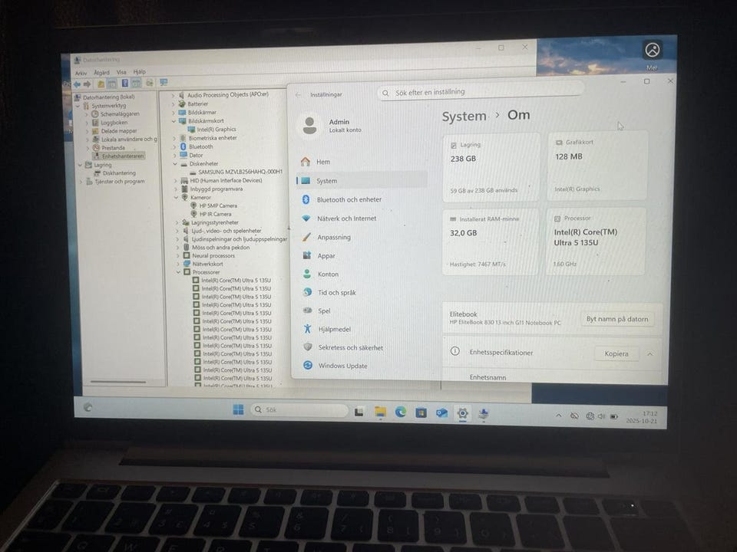
Task: Click Datorhantering toolbar back arrow
Action: click(77, 84)
